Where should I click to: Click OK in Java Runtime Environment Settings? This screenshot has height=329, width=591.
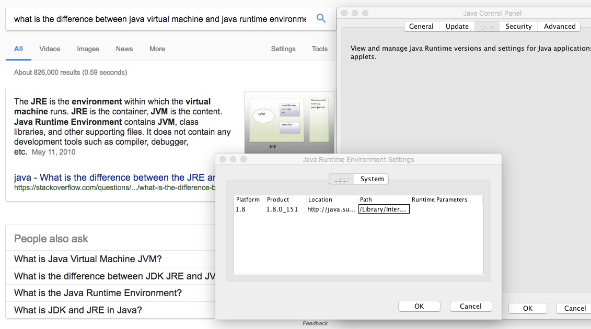click(419, 307)
